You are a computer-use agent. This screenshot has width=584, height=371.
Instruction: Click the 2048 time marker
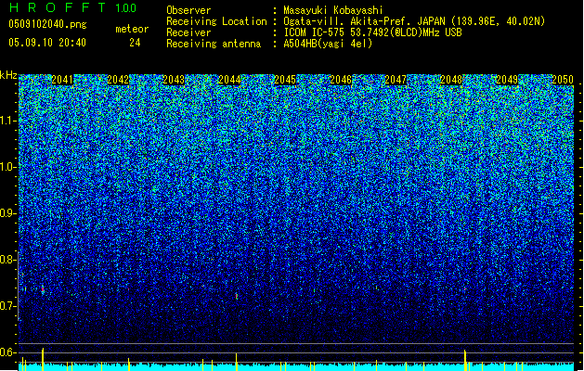pyautogui.click(x=451, y=80)
